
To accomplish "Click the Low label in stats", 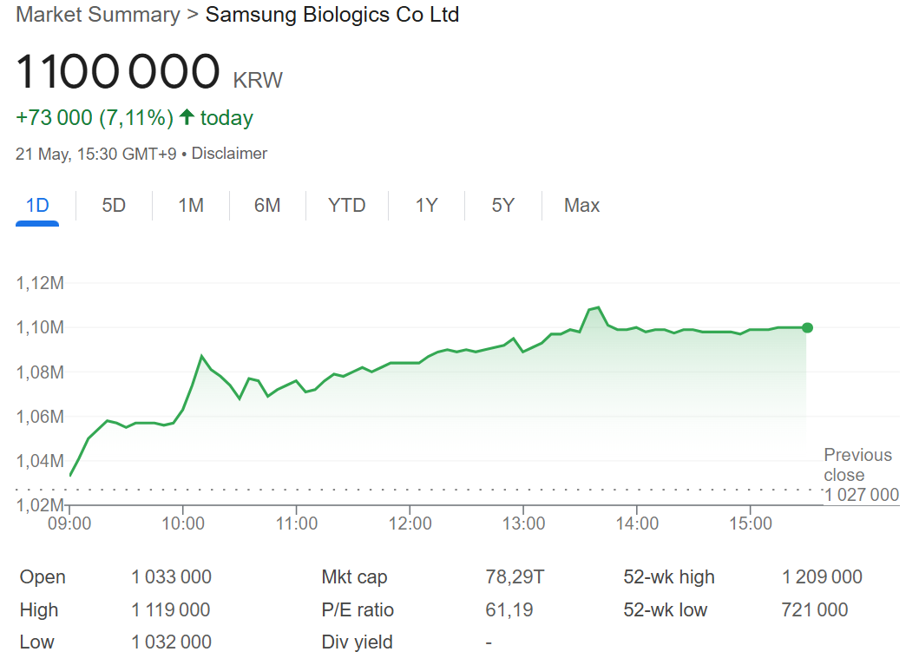I will [x=37, y=642].
